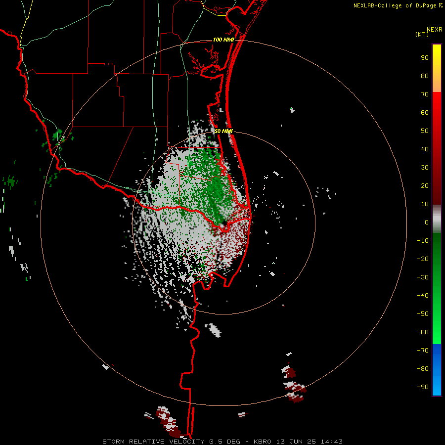Screen dimensions: 445x445
Task: Click the 60 value on the velocity scale
Action: tap(425, 112)
